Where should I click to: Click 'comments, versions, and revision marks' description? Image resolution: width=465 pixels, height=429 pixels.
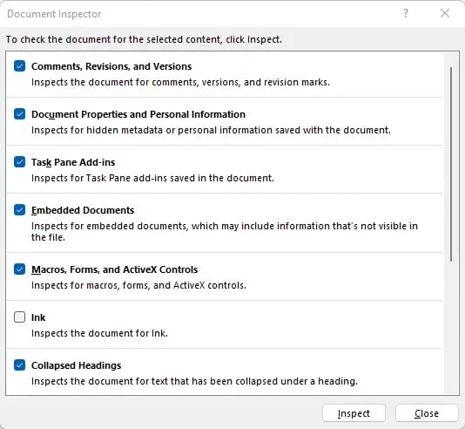point(180,82)
